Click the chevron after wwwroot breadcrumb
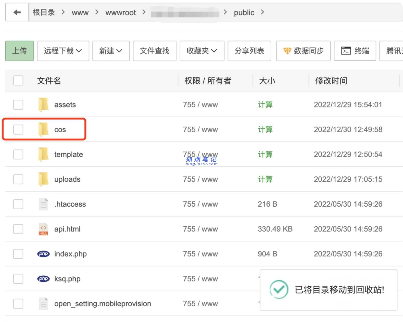Image resolution: width=403 pixels, height=322 pixels. tap(144, 12)
